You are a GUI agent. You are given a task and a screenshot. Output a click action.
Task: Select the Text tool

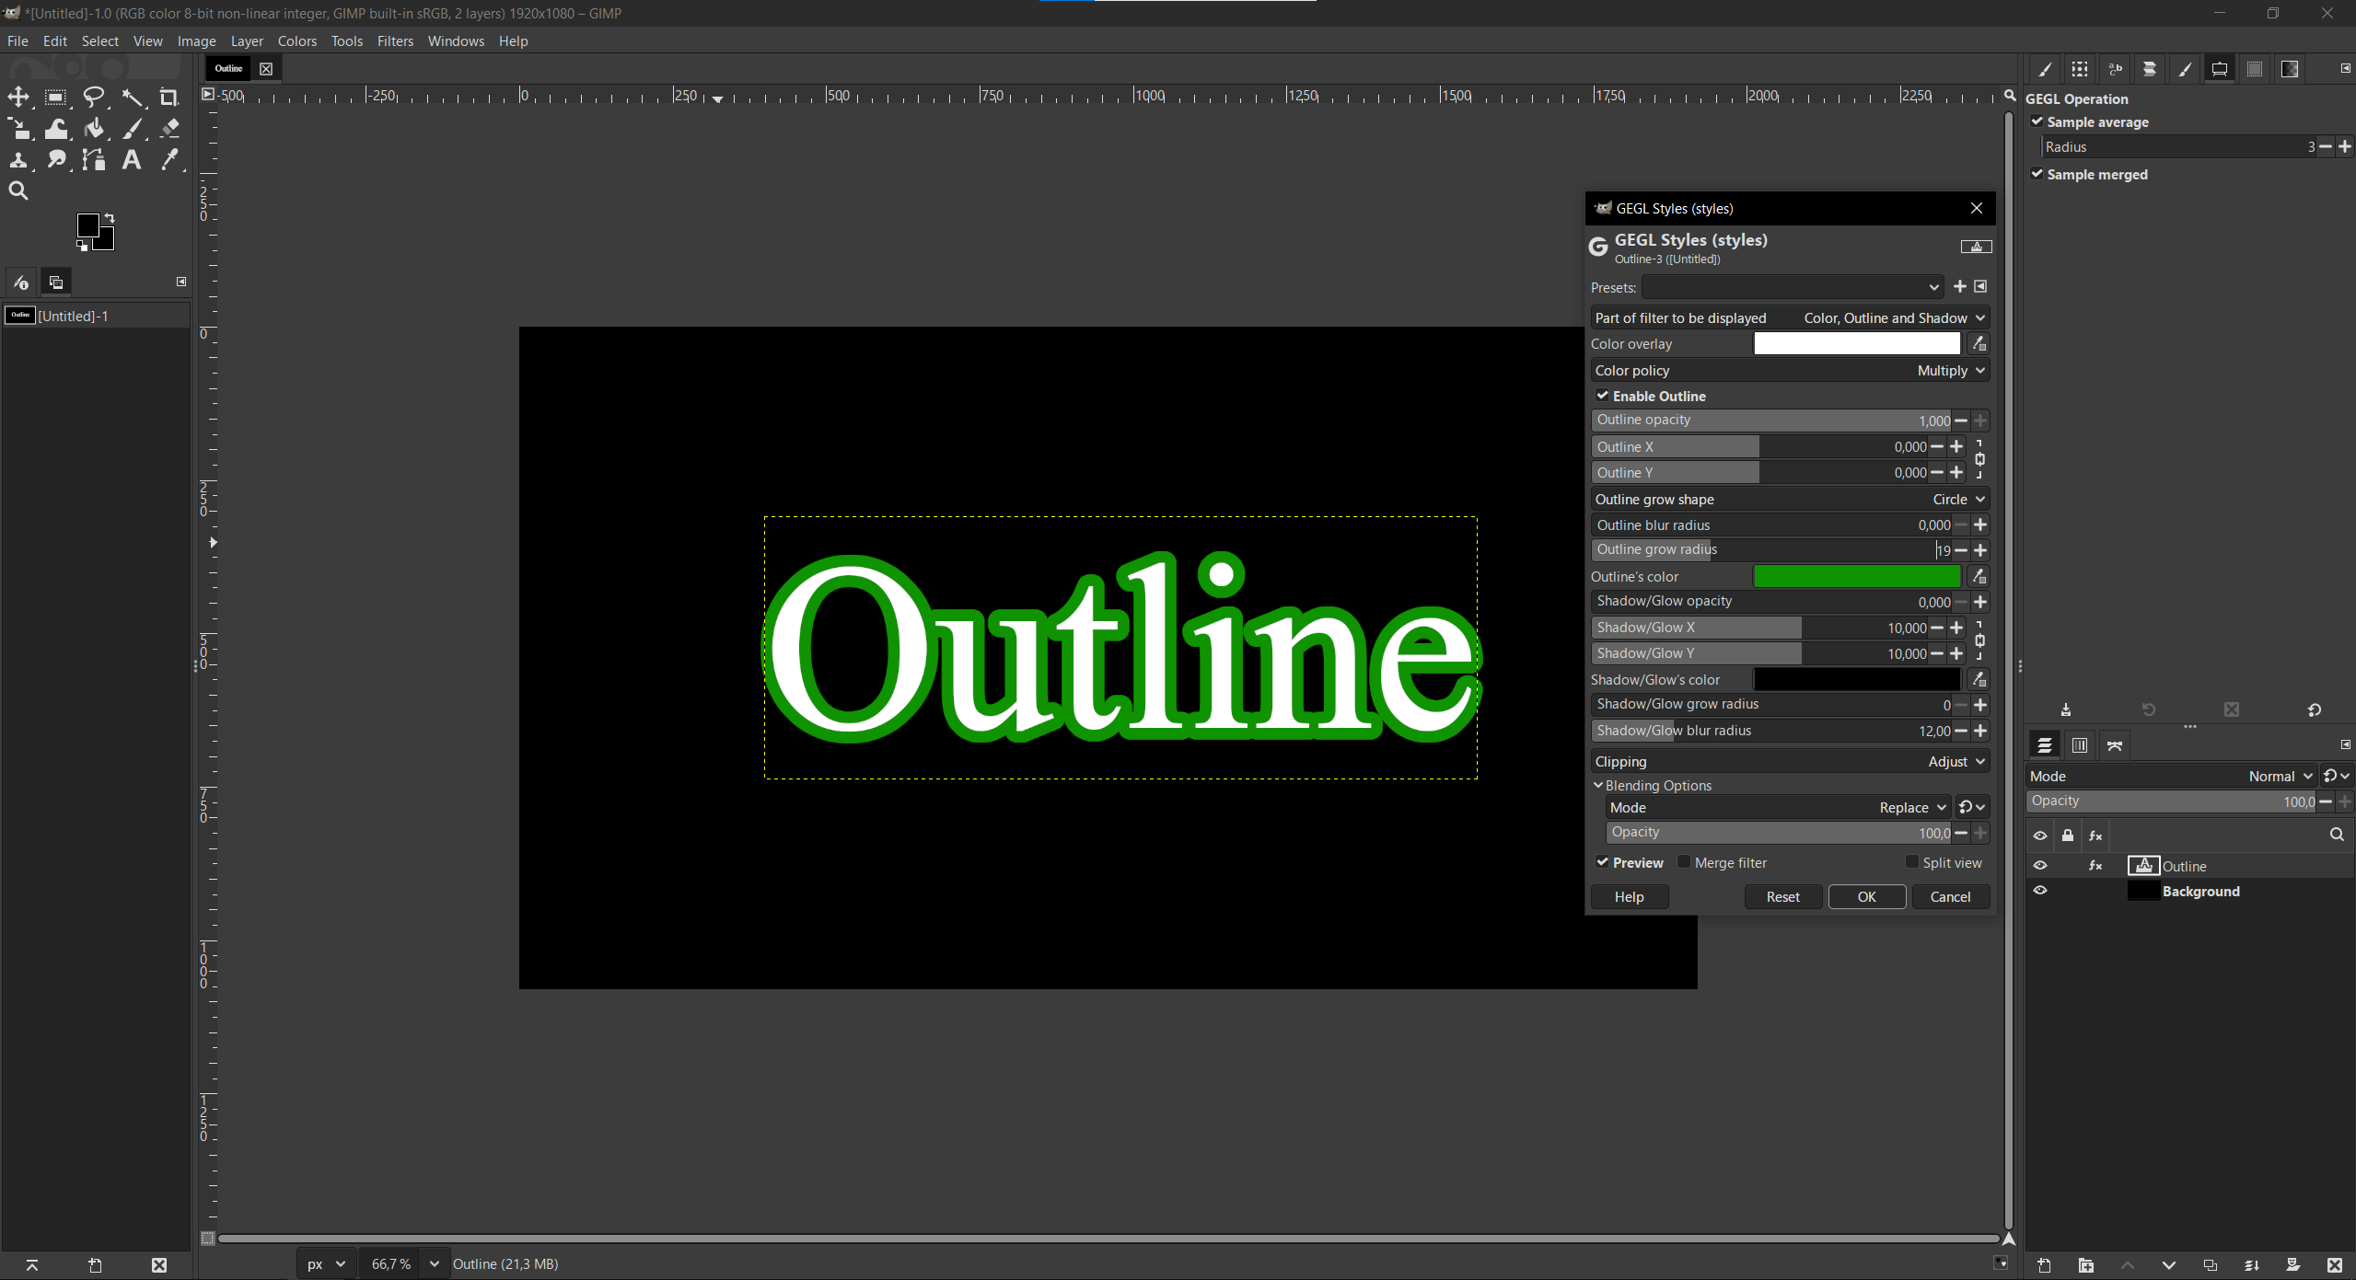click(x=132, y=160)
